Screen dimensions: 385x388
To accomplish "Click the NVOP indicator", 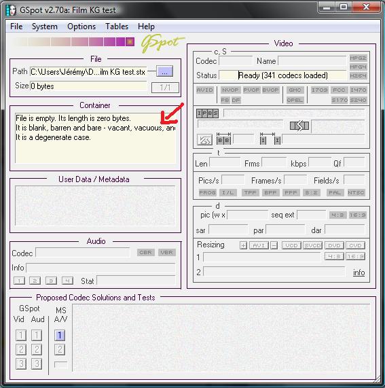I will click(230, 90).
